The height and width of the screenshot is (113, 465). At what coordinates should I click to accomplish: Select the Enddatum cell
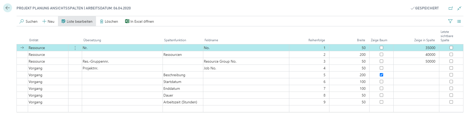tap(183, 88)
